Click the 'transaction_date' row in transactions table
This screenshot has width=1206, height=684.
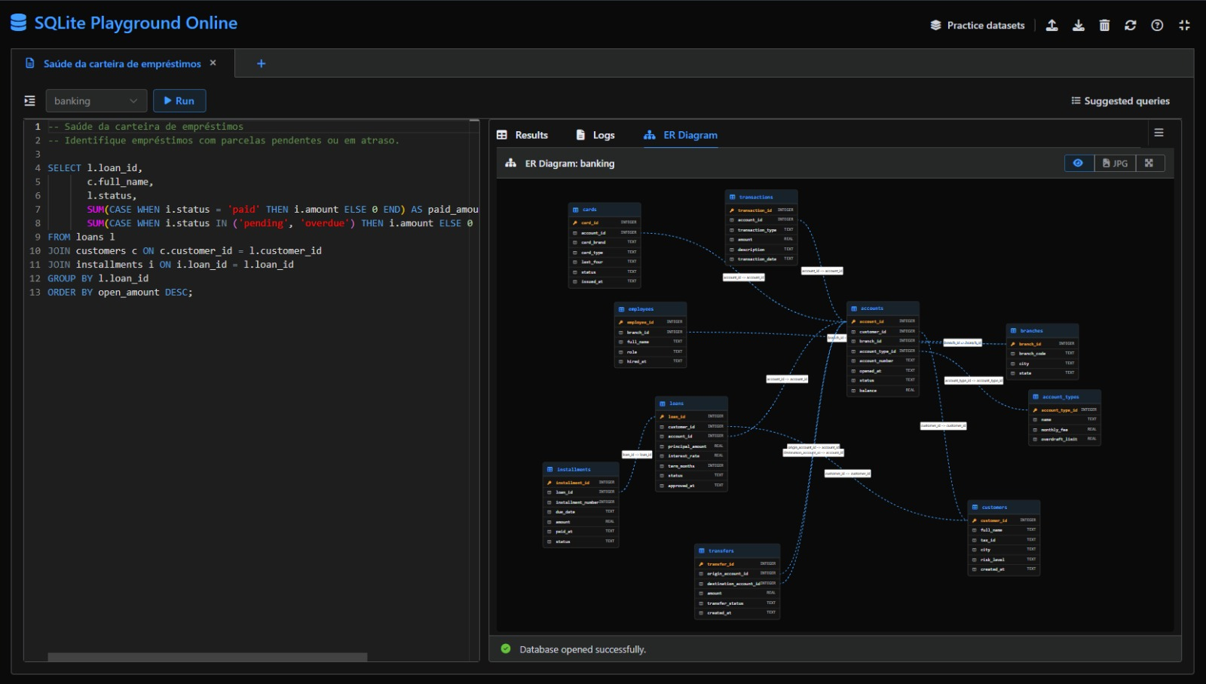coord(761,259)
